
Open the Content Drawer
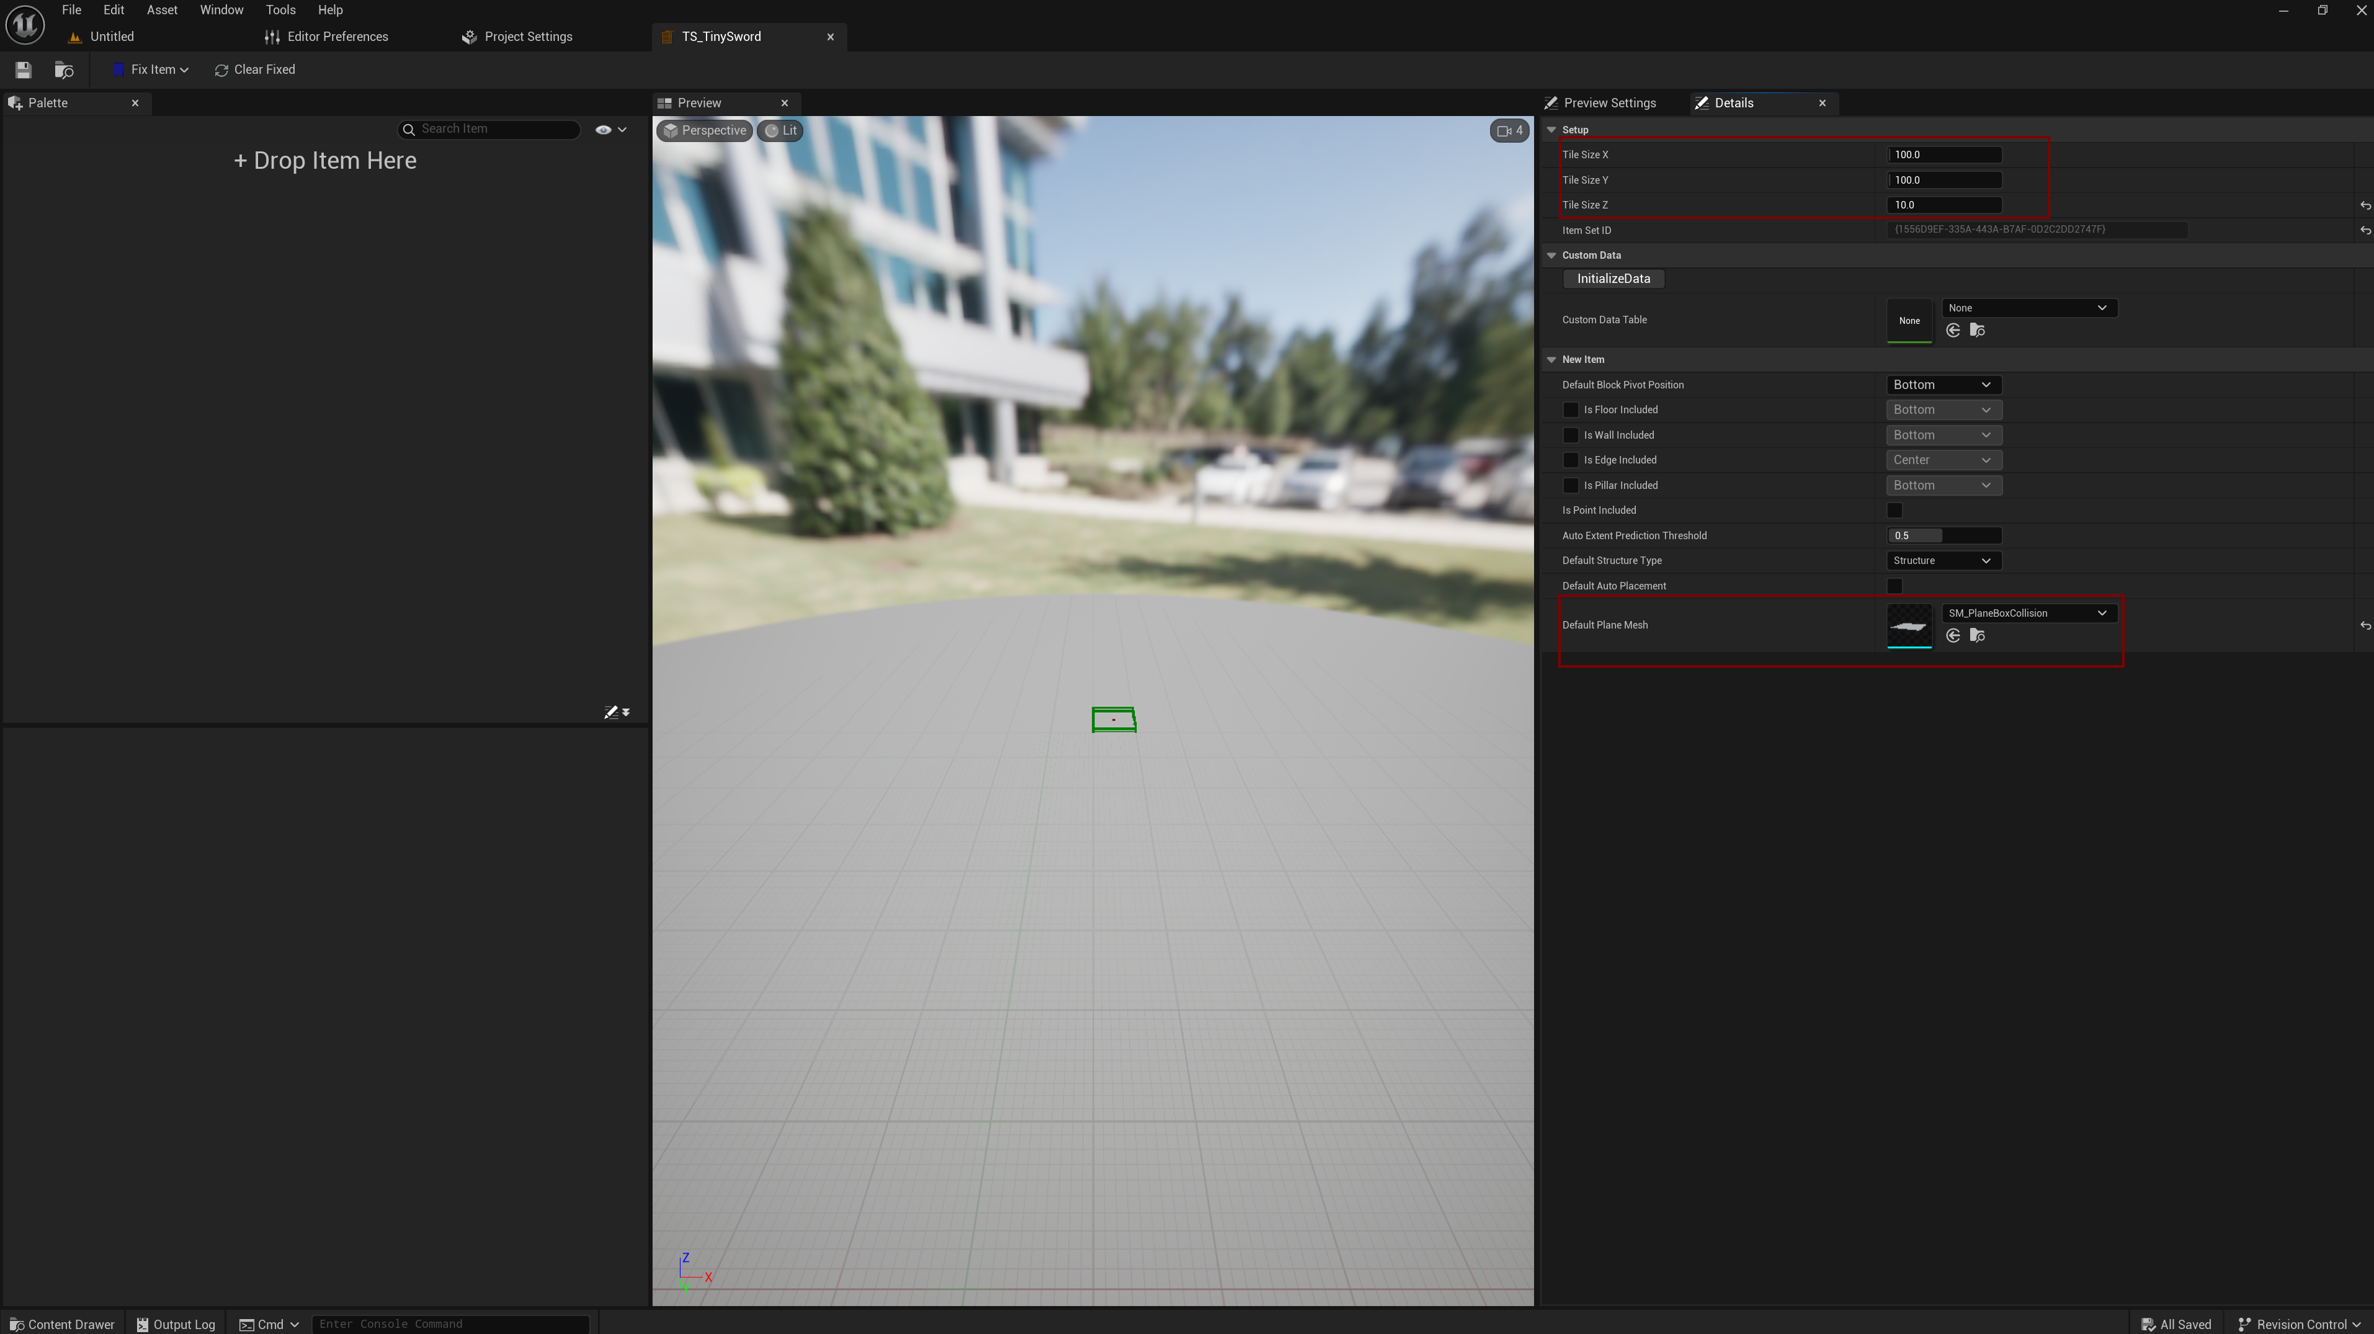[62, 1324]
